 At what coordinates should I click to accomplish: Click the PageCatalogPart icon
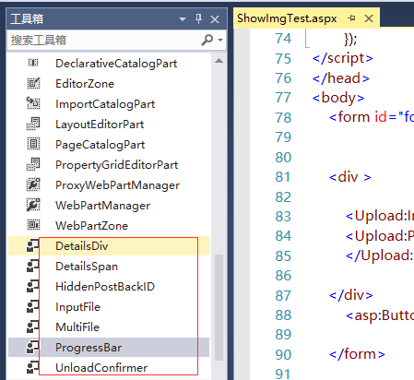coord(33,144)
